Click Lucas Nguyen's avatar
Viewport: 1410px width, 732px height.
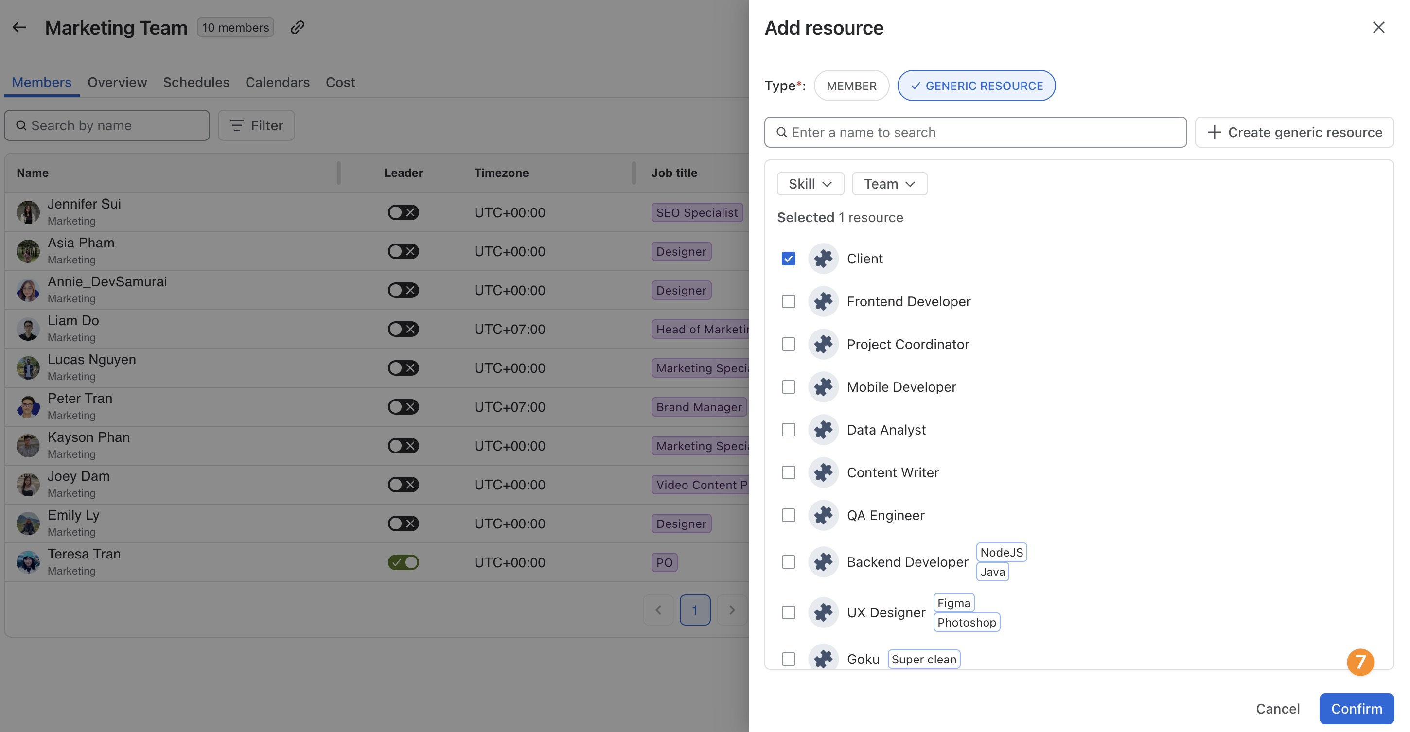tap(28, 367)
